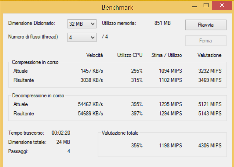Viewport: 234px width, 167px height.
Task: Click the Passaggi count value
Action: [x=69, y=151]
